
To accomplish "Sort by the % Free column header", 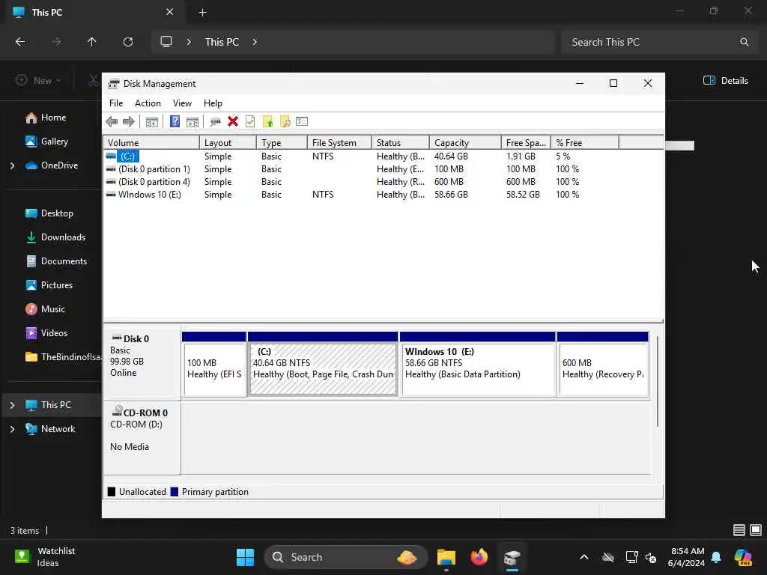I will click(x=584, y=143).
